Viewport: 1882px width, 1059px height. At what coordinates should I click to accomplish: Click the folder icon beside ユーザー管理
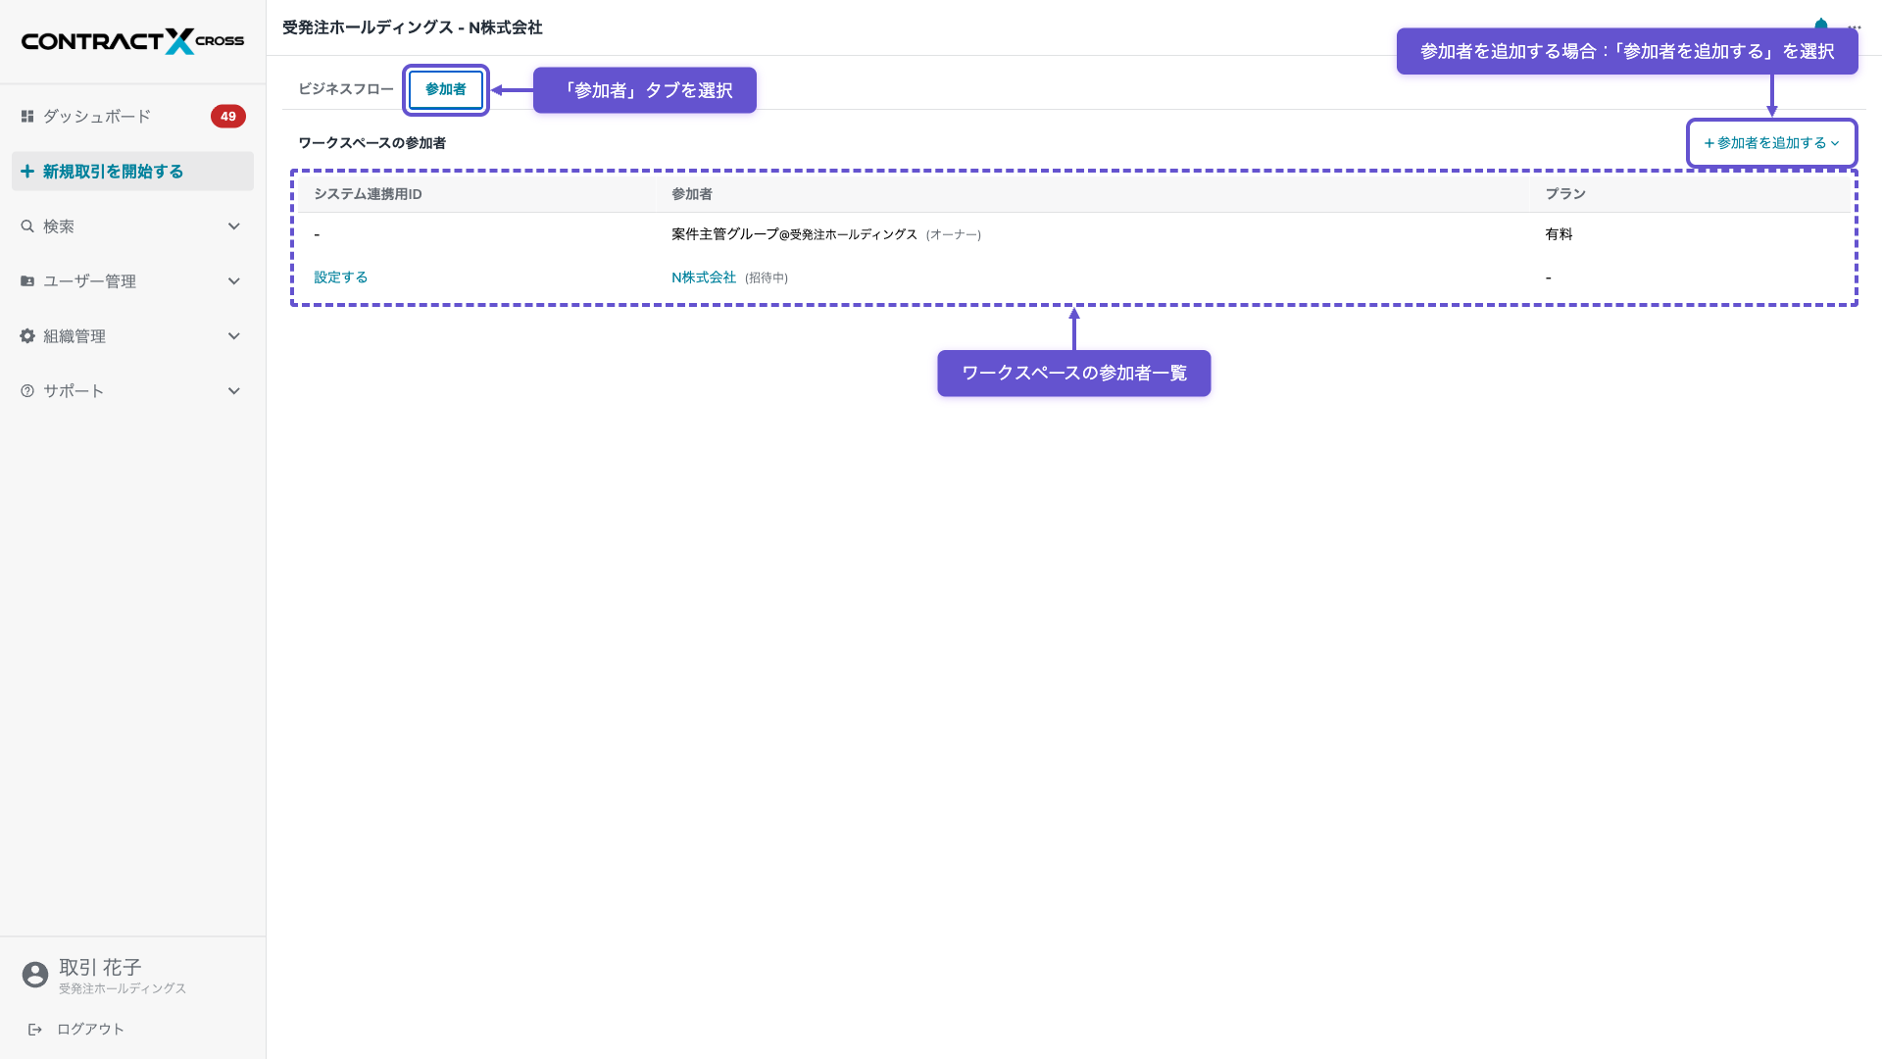27,281
